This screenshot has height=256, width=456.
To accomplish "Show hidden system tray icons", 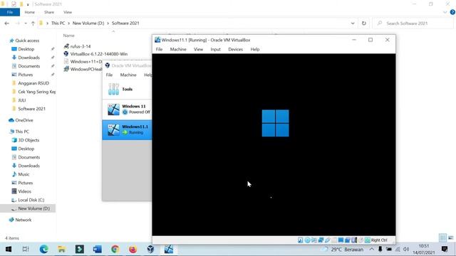I will (372, 250).
